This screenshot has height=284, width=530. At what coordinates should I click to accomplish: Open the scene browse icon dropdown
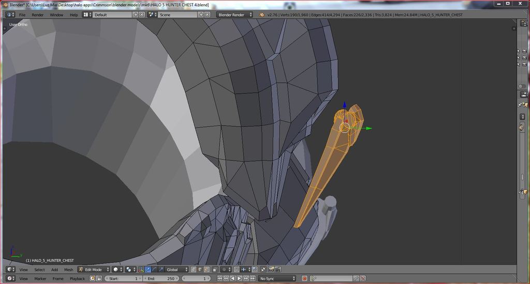coord(153,15)
